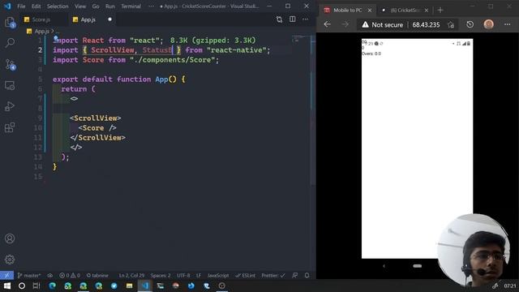The image size is (519, 292).
Task: Change the Spaces: 2 indentation setting
Action: [161, 276]
